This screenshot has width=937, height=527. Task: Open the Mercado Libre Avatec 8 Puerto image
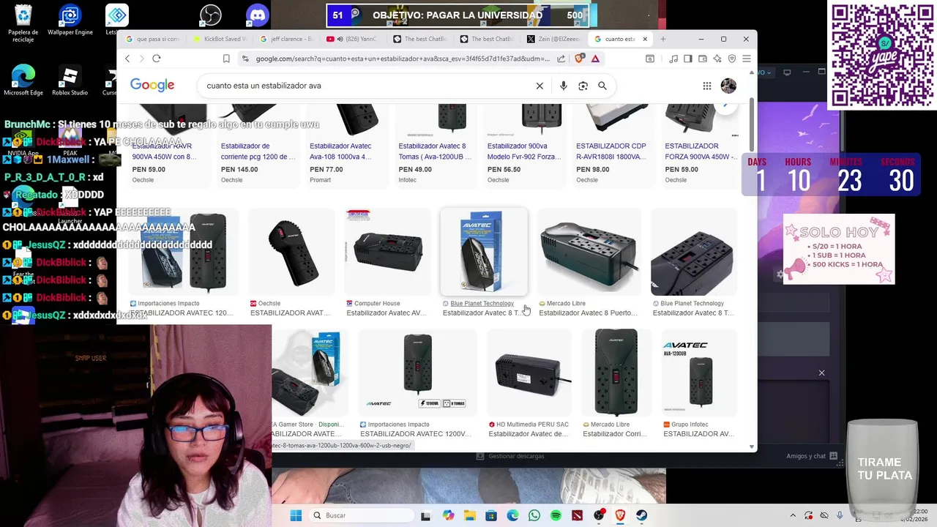[x=589, y=252]
